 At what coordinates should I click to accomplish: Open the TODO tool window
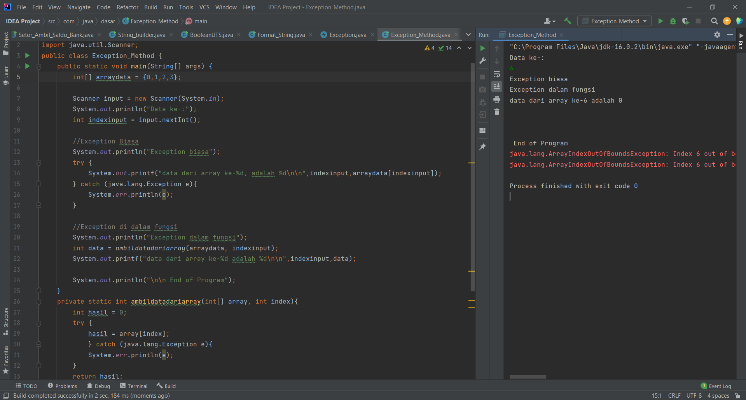pyautogui.click(x=26, y=386)
